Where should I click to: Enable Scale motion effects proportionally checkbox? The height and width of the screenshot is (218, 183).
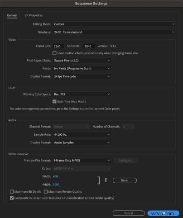[x=54, y=53]
